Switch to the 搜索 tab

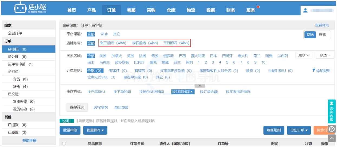(323, 35)
